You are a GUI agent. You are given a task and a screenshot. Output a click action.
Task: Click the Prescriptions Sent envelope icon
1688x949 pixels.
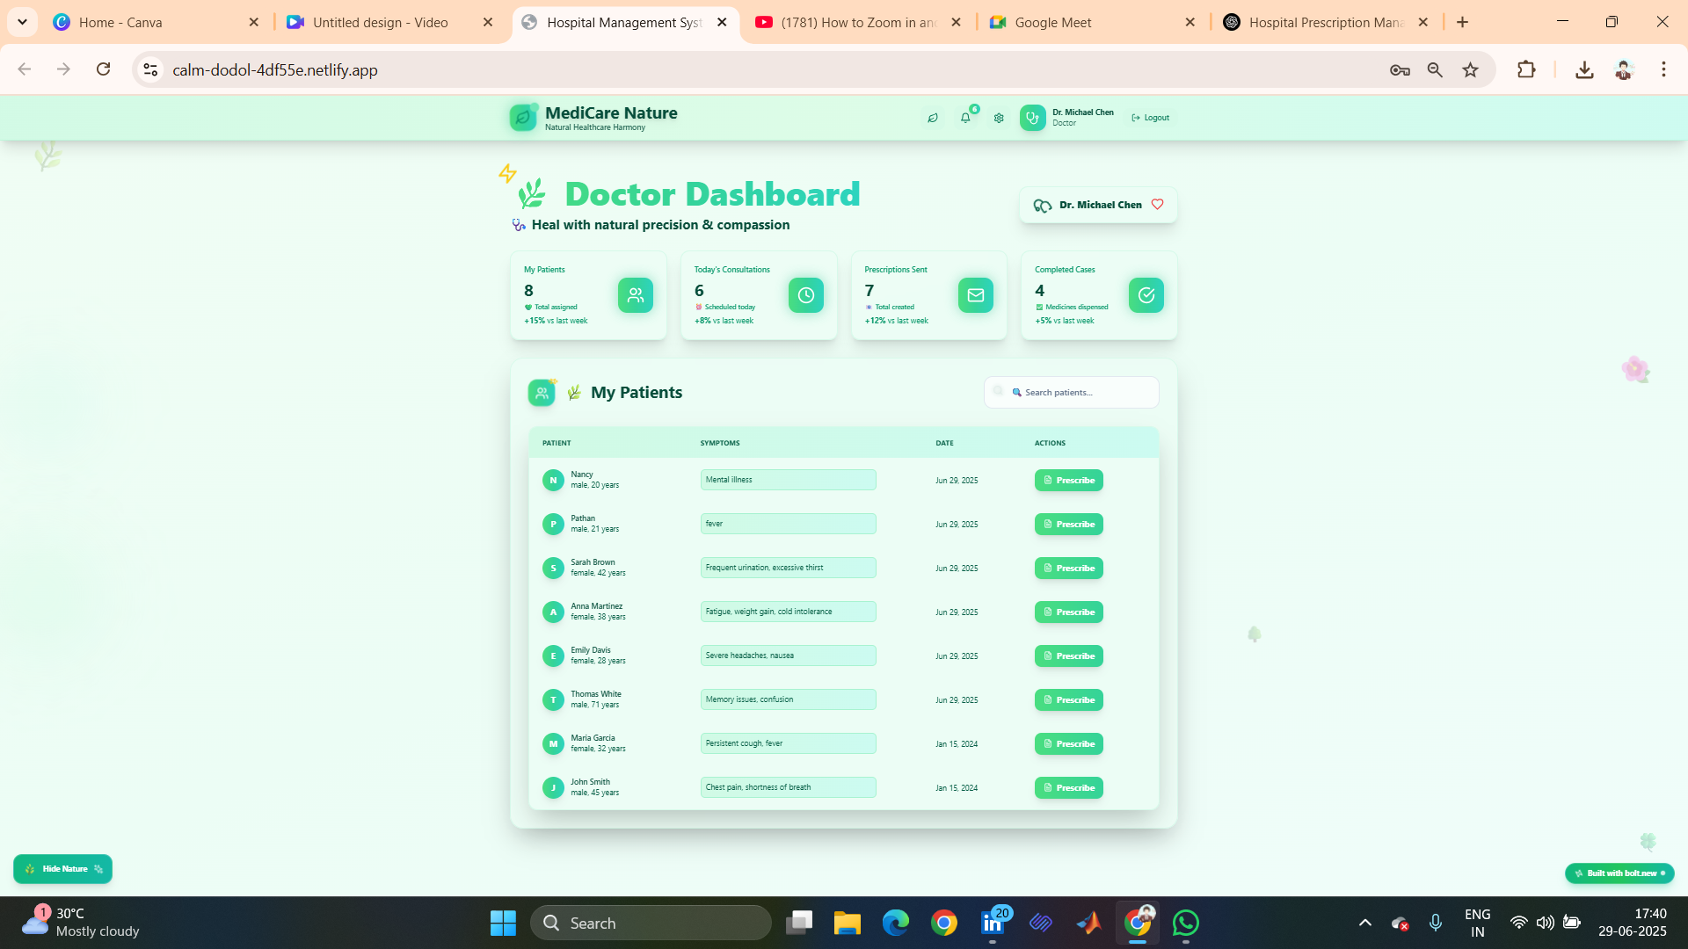click(x=975, y=295)
